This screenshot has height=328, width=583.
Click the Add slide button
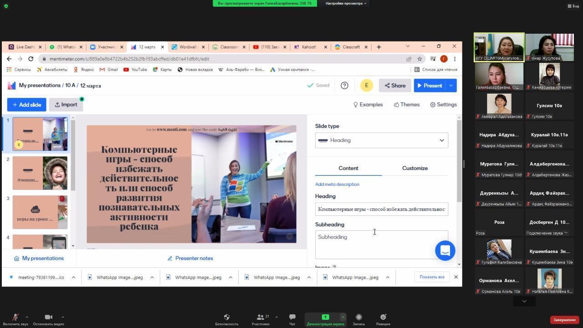coord(27,105)
